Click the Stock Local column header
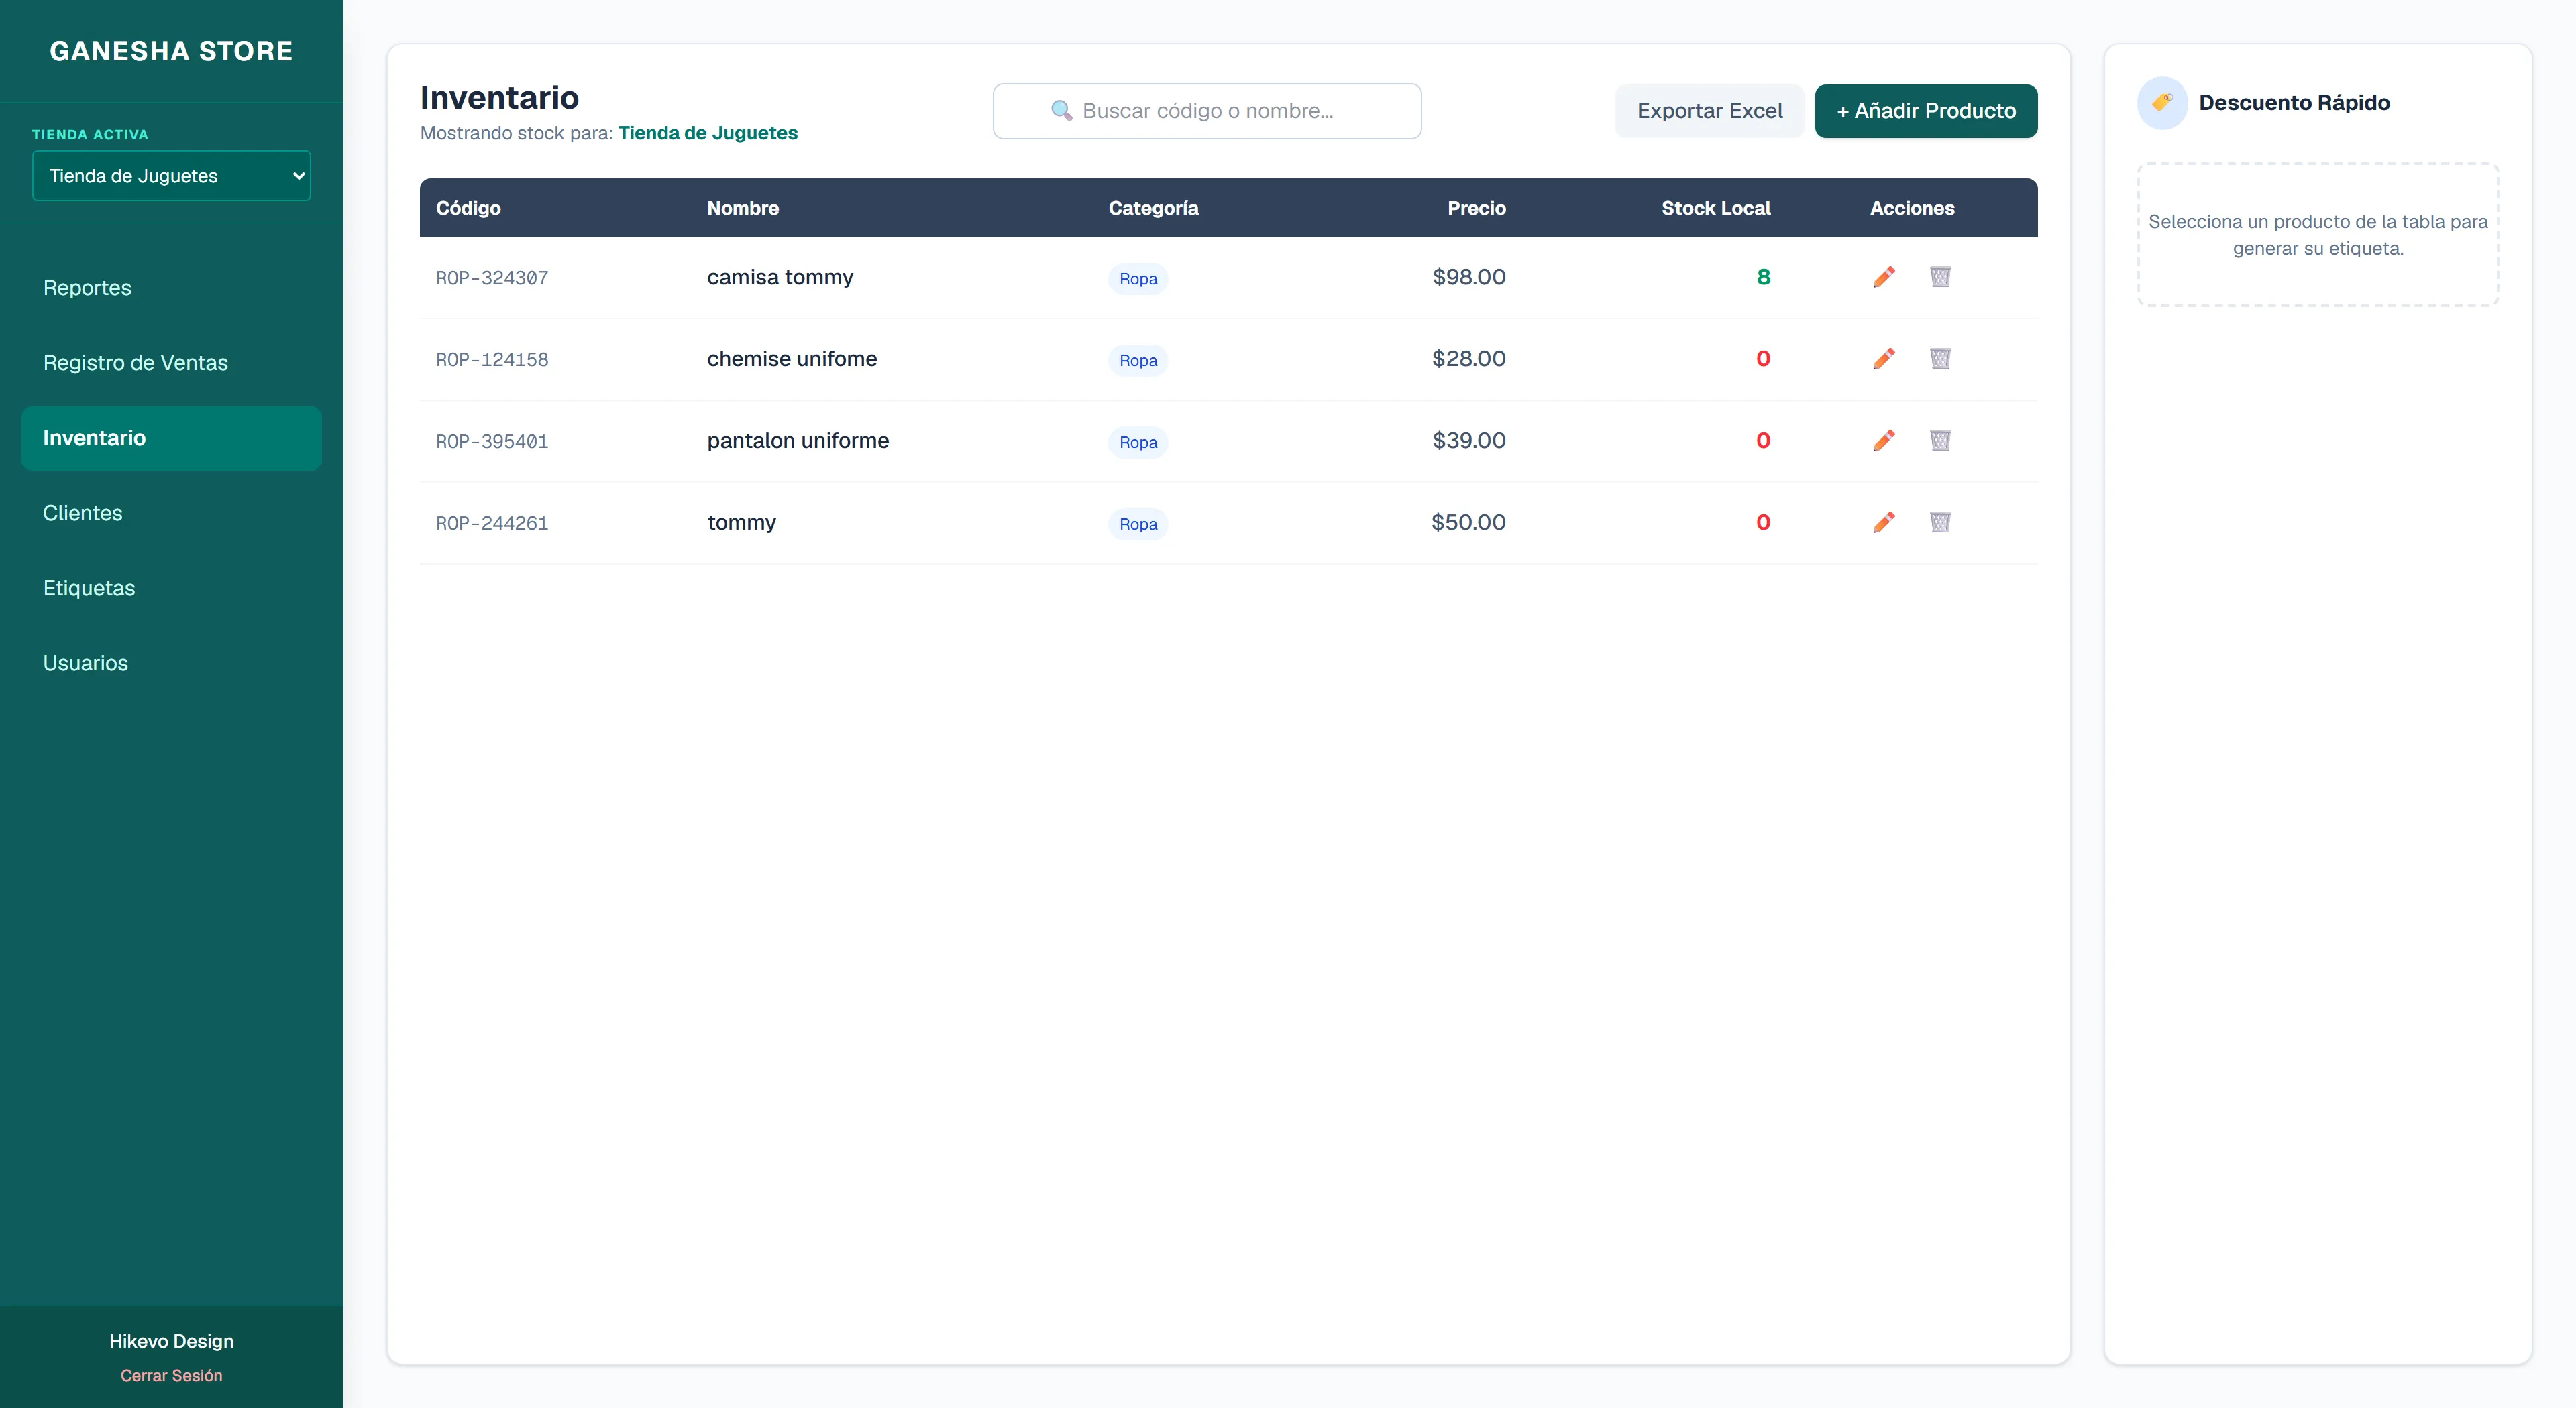Screen dimensions: 2576x1408 coord(1716,208)
